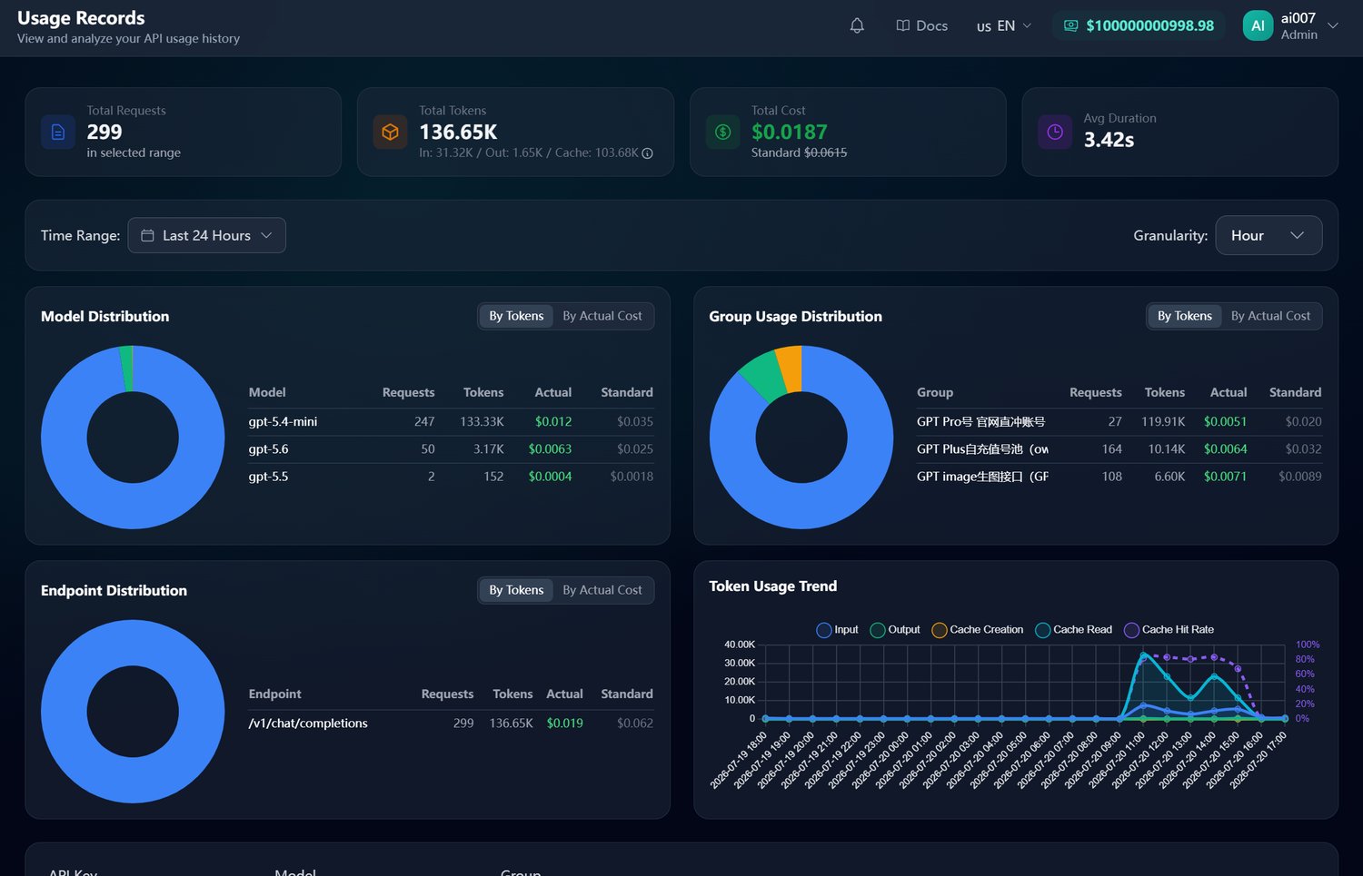
Task: Click the Total Requests document icon
Action: [58, 133]
